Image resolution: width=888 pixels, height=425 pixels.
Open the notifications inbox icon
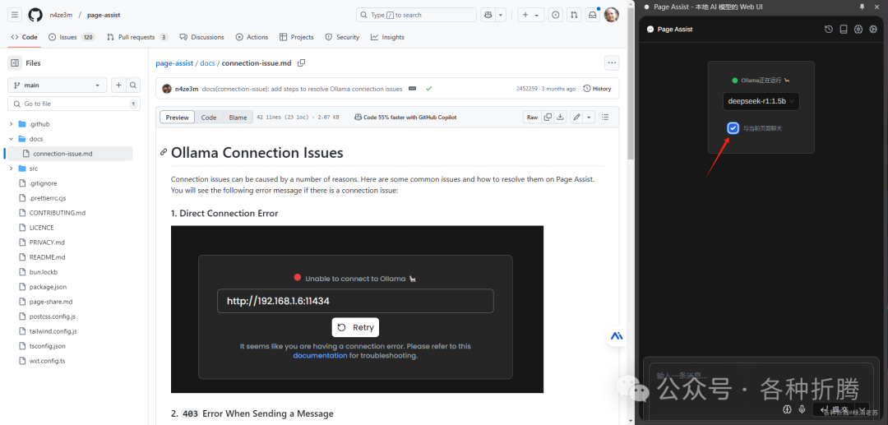pos(592,16)
